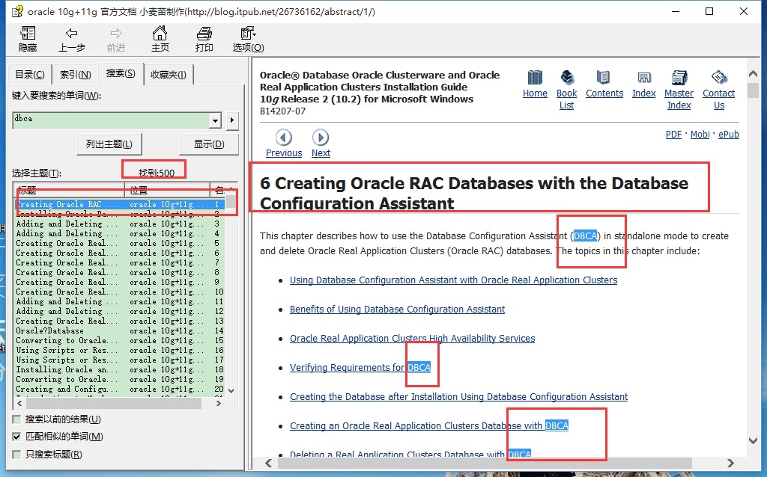Enable 只搜索标题 checkbox
The height and width of the screenshot is (477, 767).
click(16, 455)
